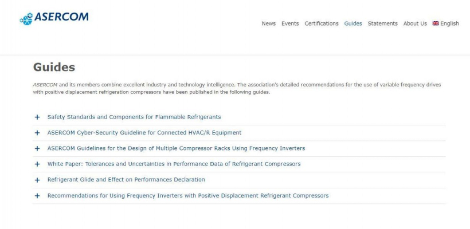
Task: Open the Certifications menu
Action: [322, 23]
